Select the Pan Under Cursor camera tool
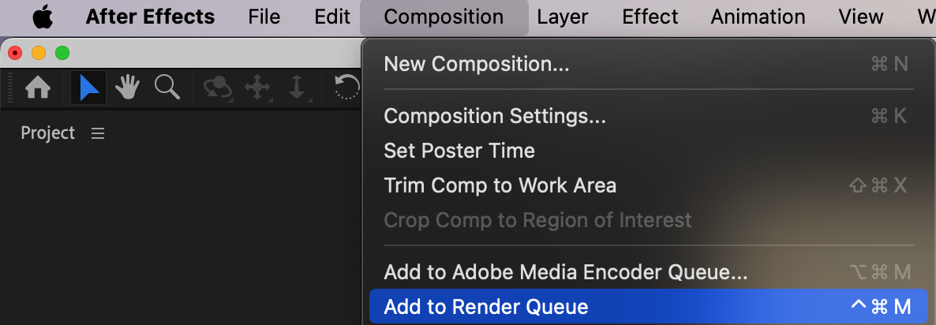The width and height of the screenshot is (936, 325). tap(257, 88)
